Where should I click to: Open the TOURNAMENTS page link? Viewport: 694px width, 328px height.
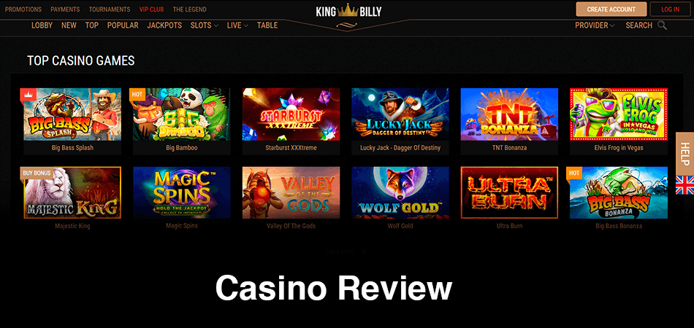tap(110, 9)
